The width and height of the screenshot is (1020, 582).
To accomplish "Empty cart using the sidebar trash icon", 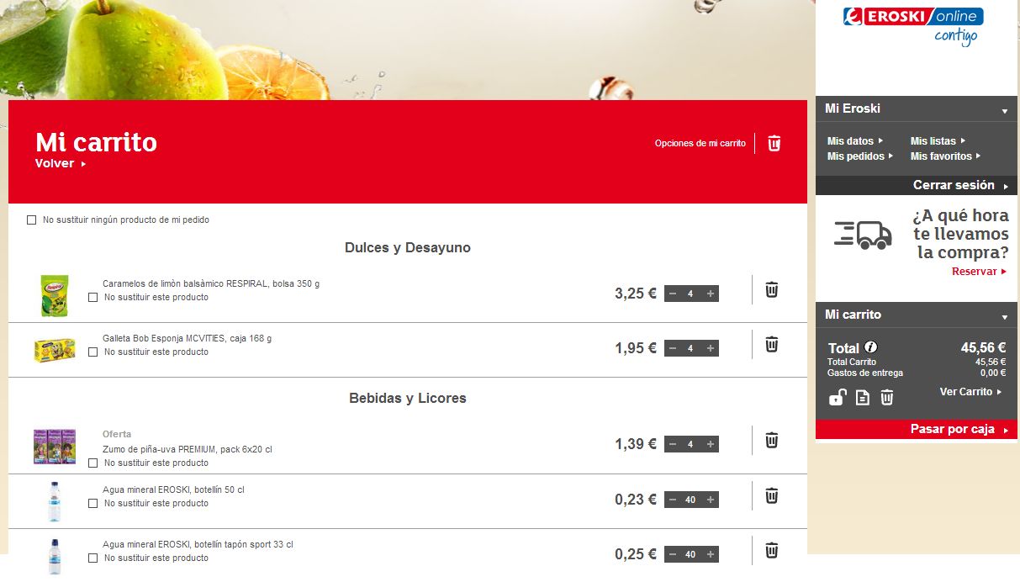I will 887,398.
